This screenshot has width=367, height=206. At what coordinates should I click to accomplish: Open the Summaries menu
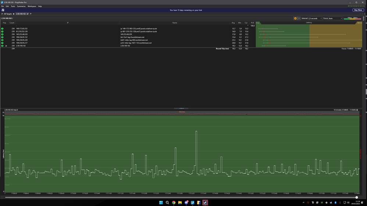[x=21, y=6]
